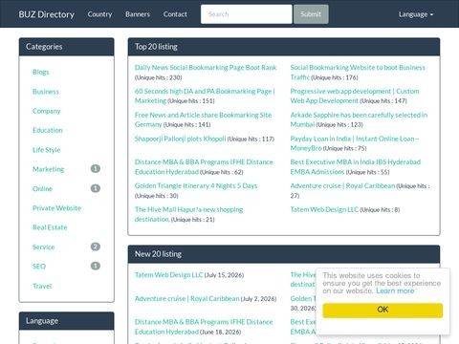Focus the Search input field
Viewport: 459px width, 344px height.
click(x=247, y=14)
